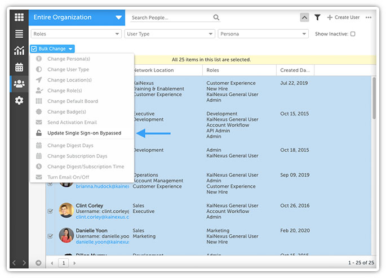Click the vertical scrollbar of the list
Viewport: 386px width, 278px height.
pos(374,98)
